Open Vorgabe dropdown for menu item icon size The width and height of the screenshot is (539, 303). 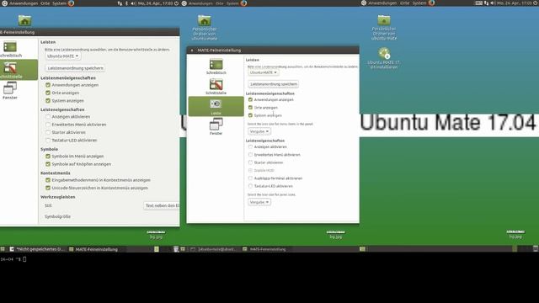pos(259,131)
